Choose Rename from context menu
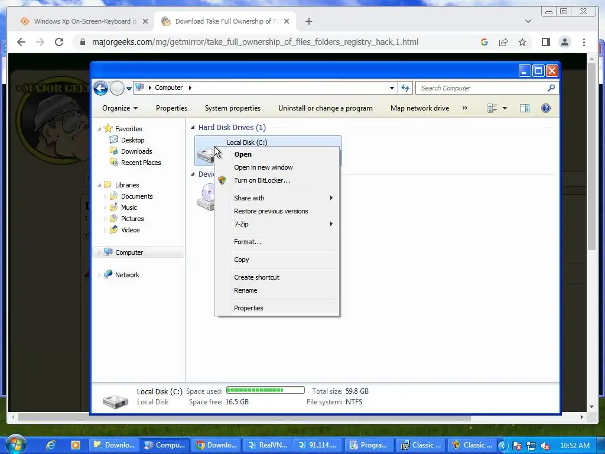 (277, 290)
